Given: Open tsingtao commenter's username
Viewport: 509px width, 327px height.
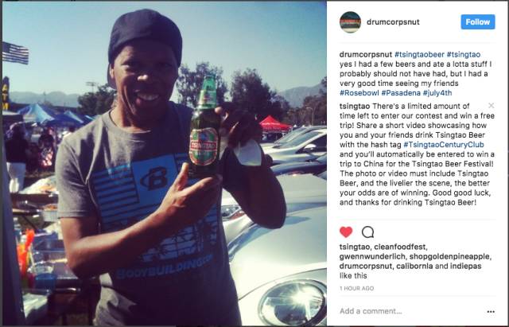Looking at the screenshot, I should point(355,106).
